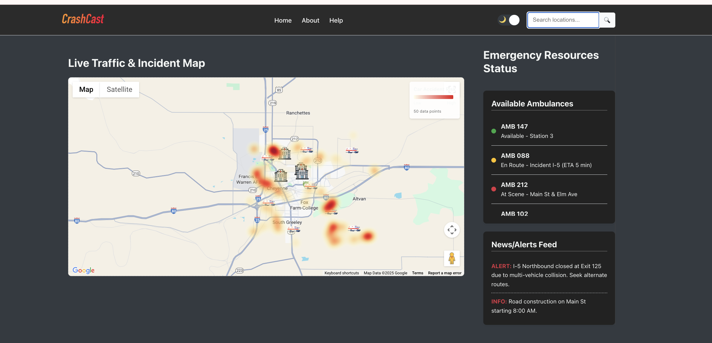Click the hospital icon left of Cheyenne label
Viewport: 712px width, 343px height.
pyautogui.click(x=280, y=176)
